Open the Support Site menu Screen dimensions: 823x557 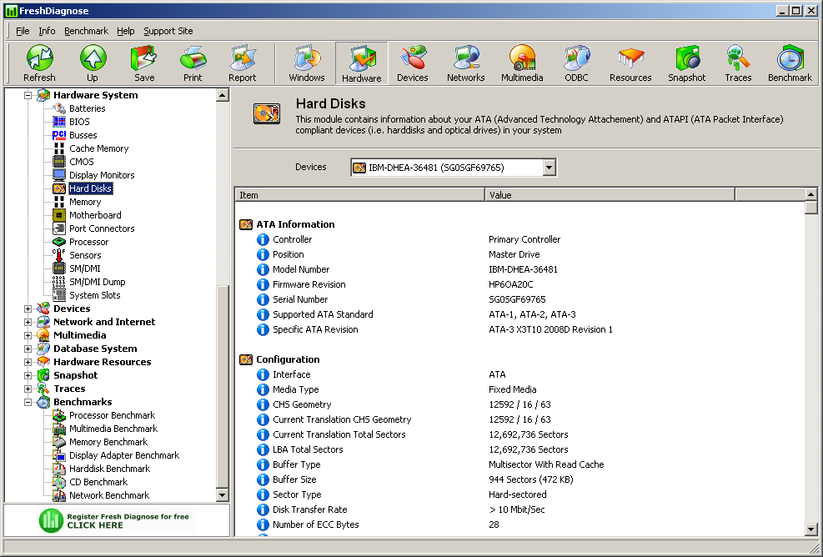168,31
